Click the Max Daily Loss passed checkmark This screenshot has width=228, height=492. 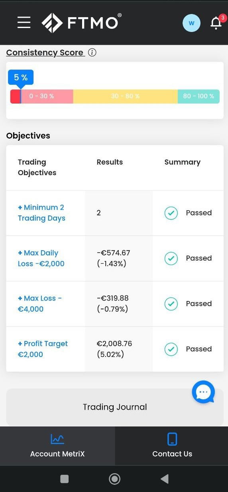(171, 258)
